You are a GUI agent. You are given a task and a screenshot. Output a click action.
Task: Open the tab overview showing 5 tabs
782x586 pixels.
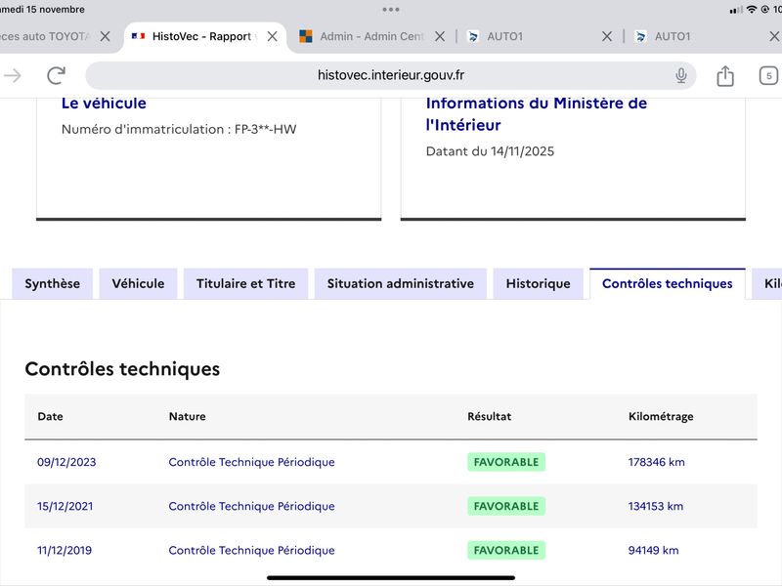768,75
